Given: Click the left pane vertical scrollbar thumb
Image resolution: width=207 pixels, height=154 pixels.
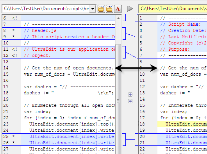Looking at the screenshot, I should [118, 100].
